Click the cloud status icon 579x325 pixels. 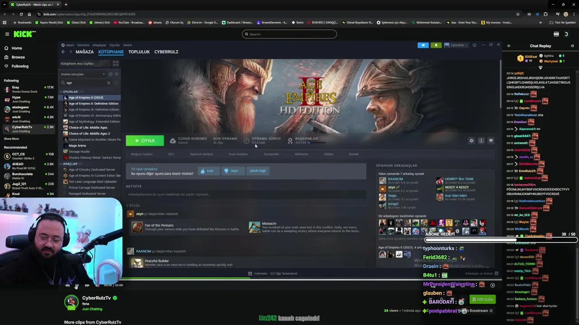point(173,141)
